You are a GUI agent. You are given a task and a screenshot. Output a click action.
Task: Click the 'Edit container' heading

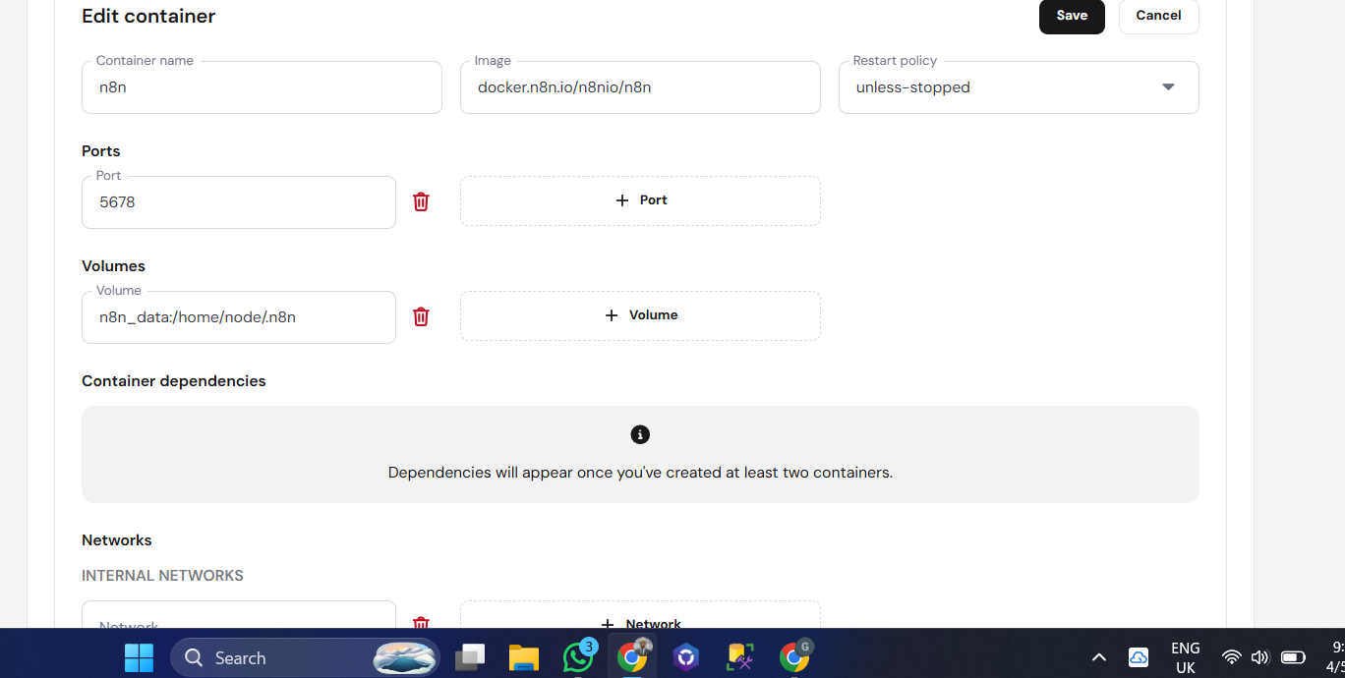148,16
